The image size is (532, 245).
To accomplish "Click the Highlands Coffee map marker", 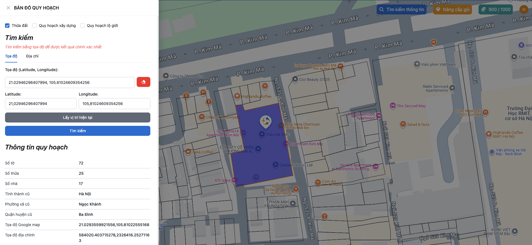I will pos(237,96).
